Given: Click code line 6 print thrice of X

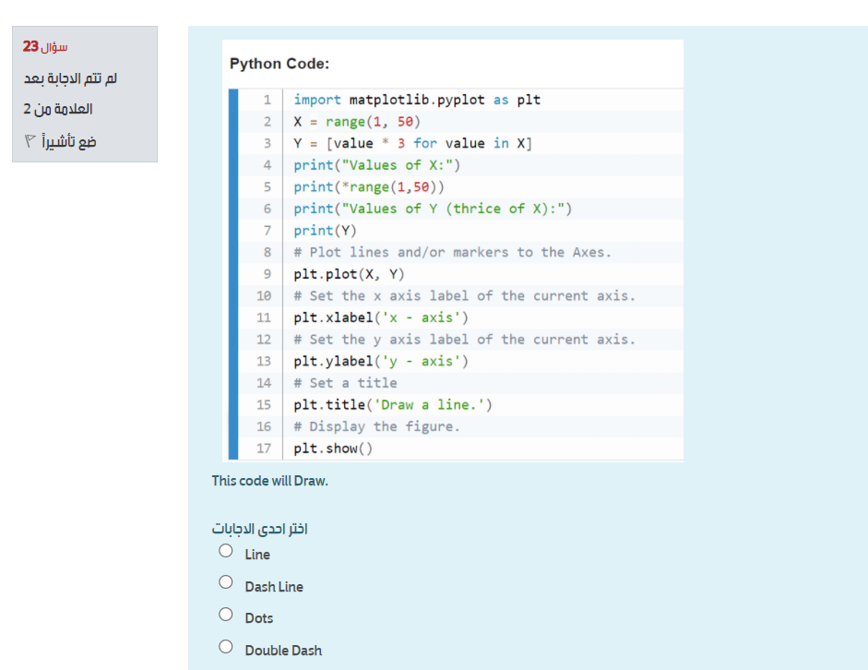Looking at the screenshot, I should click(433, 209).
